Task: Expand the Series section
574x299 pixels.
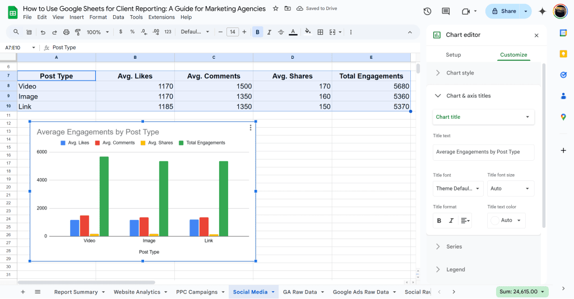Action: [x=483, y=247]
